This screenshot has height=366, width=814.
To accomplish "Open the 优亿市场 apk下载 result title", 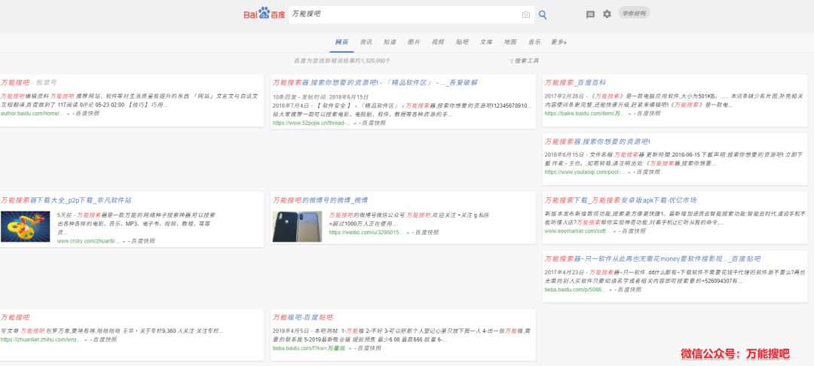I will (620, 200).
